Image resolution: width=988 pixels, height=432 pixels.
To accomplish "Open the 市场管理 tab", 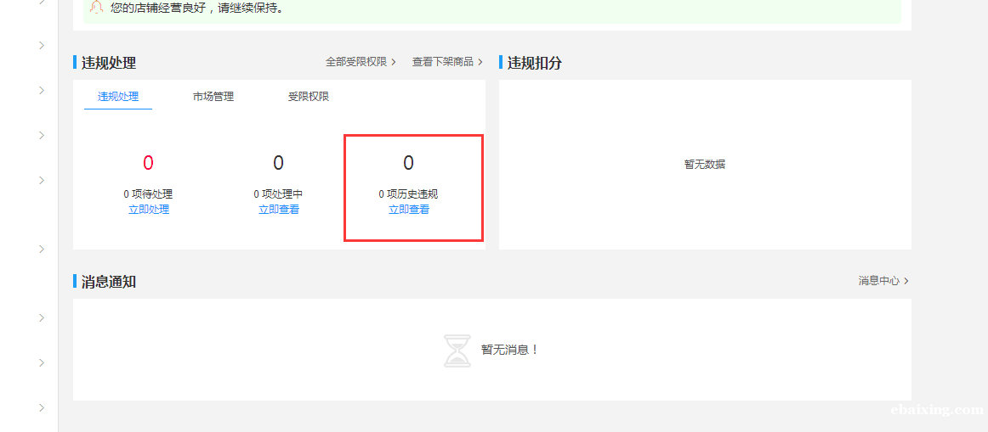I will (x=213, y=97).
